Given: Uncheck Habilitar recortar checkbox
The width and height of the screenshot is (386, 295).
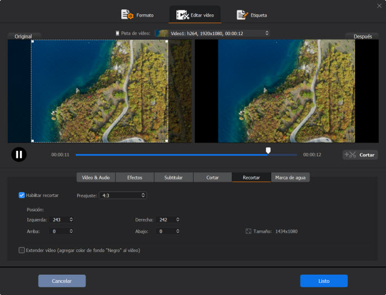Looking at the screenshot, I should coord(22,195).
